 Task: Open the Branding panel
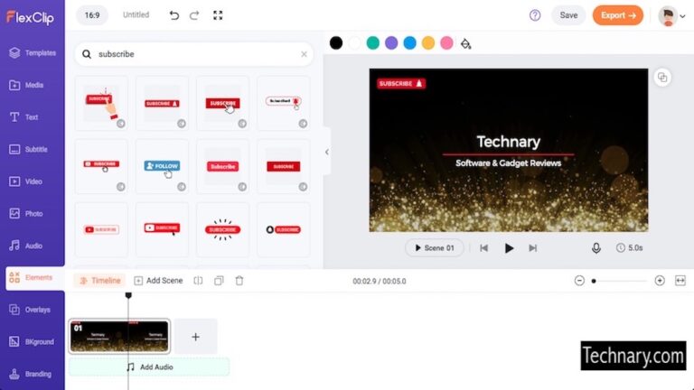(30, 374)
